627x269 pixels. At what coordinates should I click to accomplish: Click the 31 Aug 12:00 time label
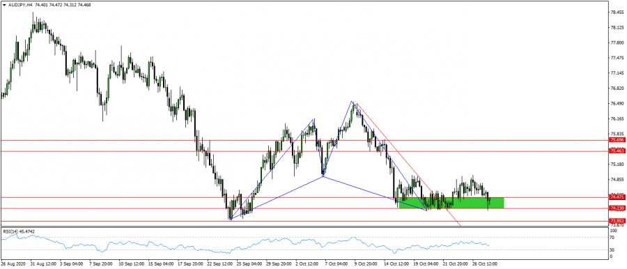[43, 264]
